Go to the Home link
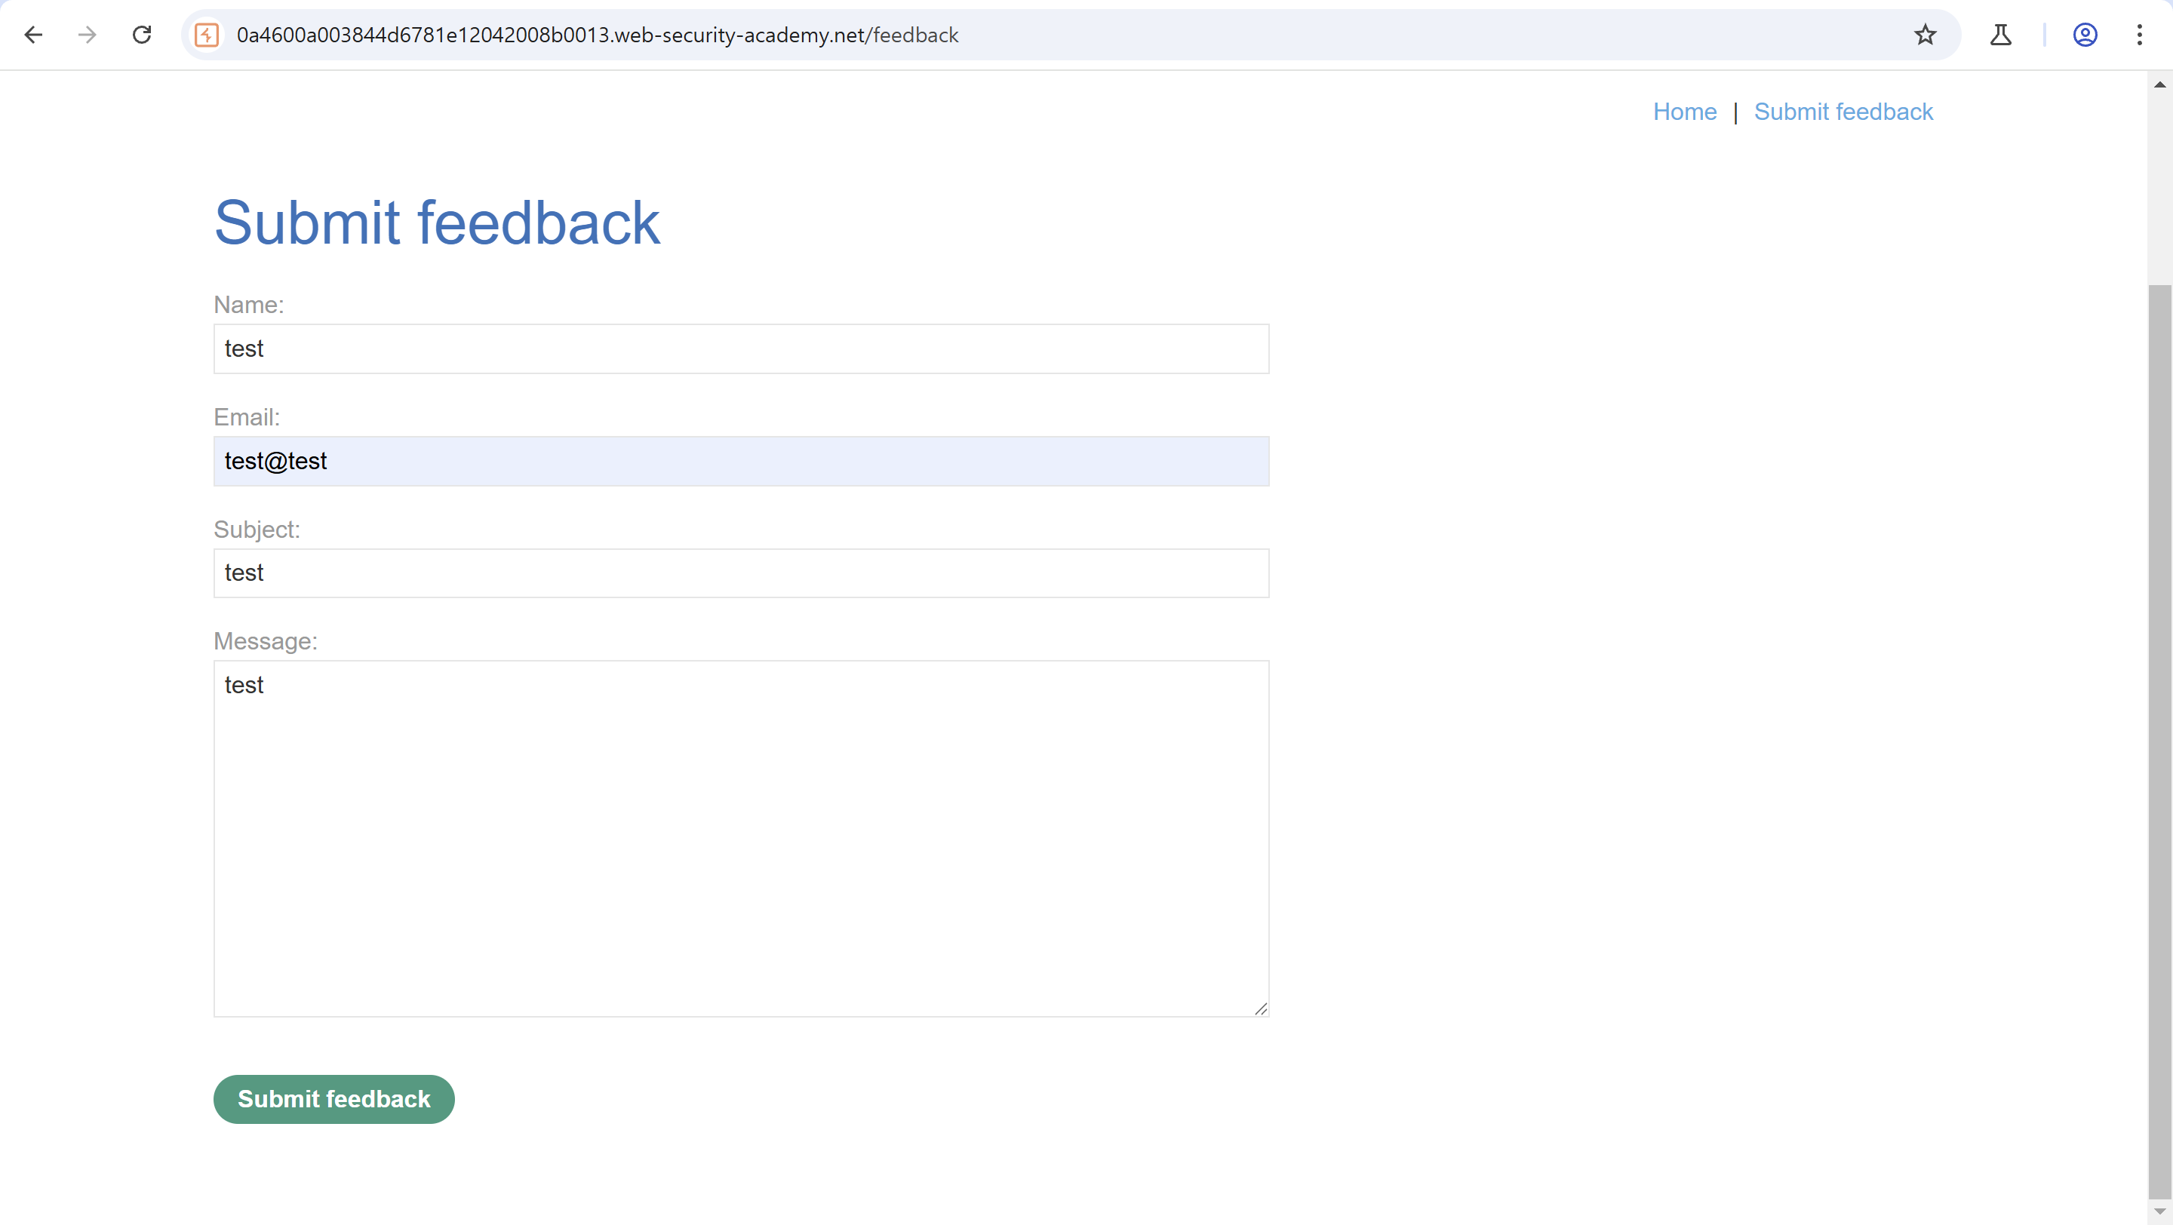Screen dimensions: 2173x1225 click(1685, 112)
